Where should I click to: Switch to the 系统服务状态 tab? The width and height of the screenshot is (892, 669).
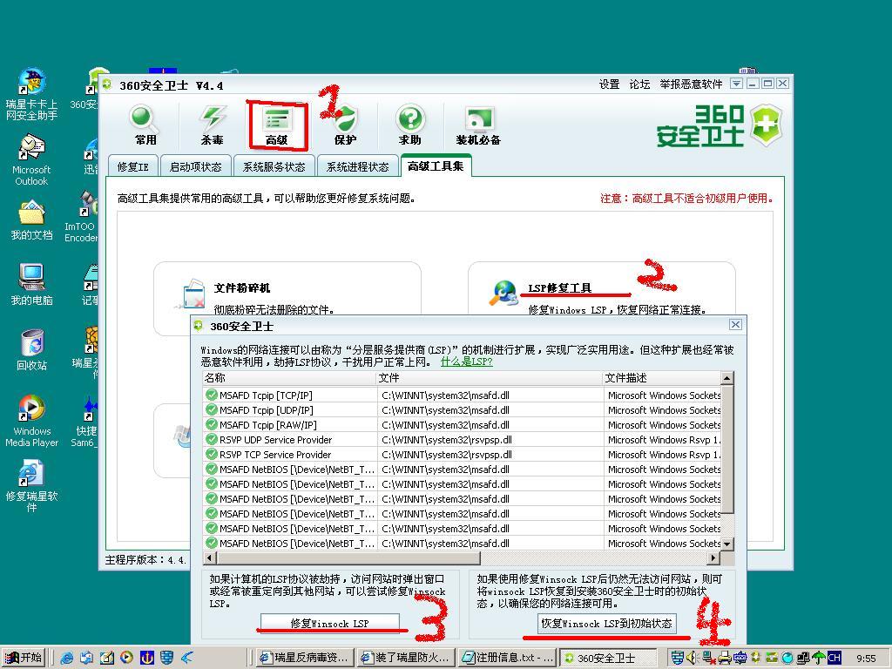point(274,166)
